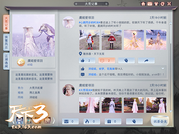The image size is (179, 134).
Task: Open hashtag #心跳同步的时光#
Action: pos(89,23)
